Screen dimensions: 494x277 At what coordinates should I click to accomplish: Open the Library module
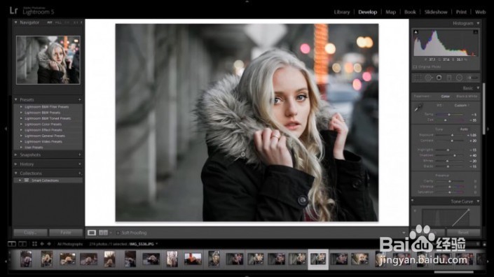[342, 12]
